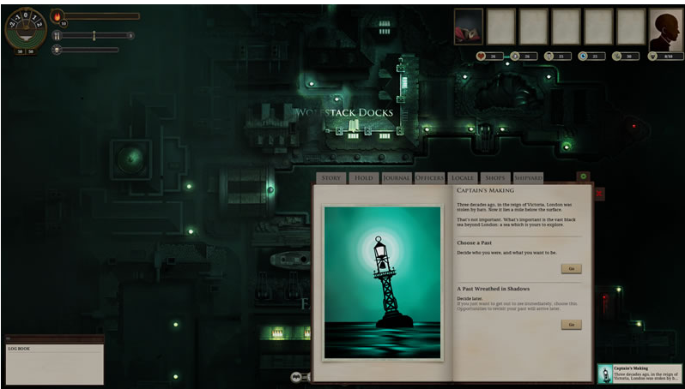685x389 pixels.
Task: Click the stat icon showing 30
Action: pyautogui.click(x=616, y=56)
